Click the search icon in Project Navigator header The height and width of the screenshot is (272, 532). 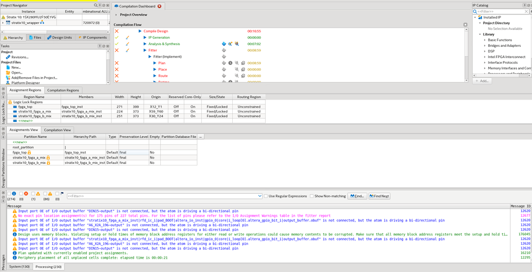tap(96, 5)
